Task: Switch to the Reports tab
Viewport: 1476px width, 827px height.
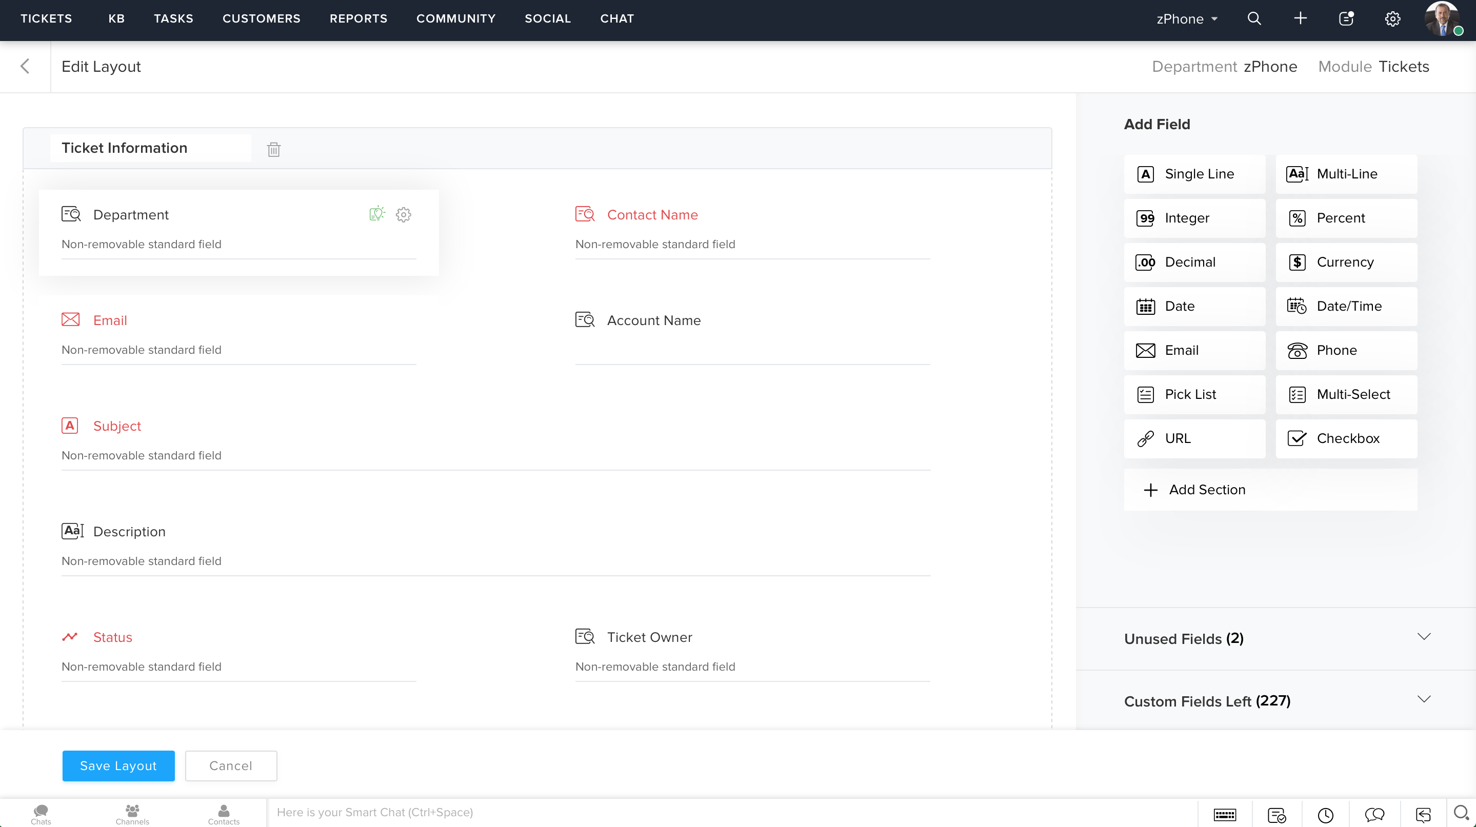Action: (x=358, y=18)
